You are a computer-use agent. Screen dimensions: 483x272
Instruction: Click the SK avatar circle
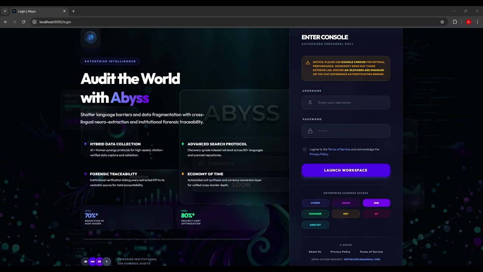point(100,261)
